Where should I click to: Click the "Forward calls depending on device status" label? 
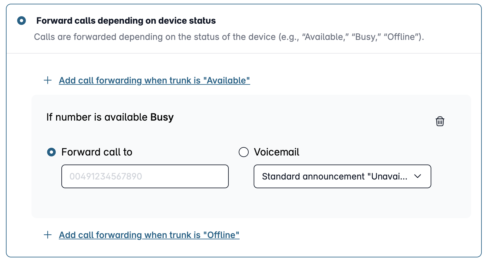[126, 21]
